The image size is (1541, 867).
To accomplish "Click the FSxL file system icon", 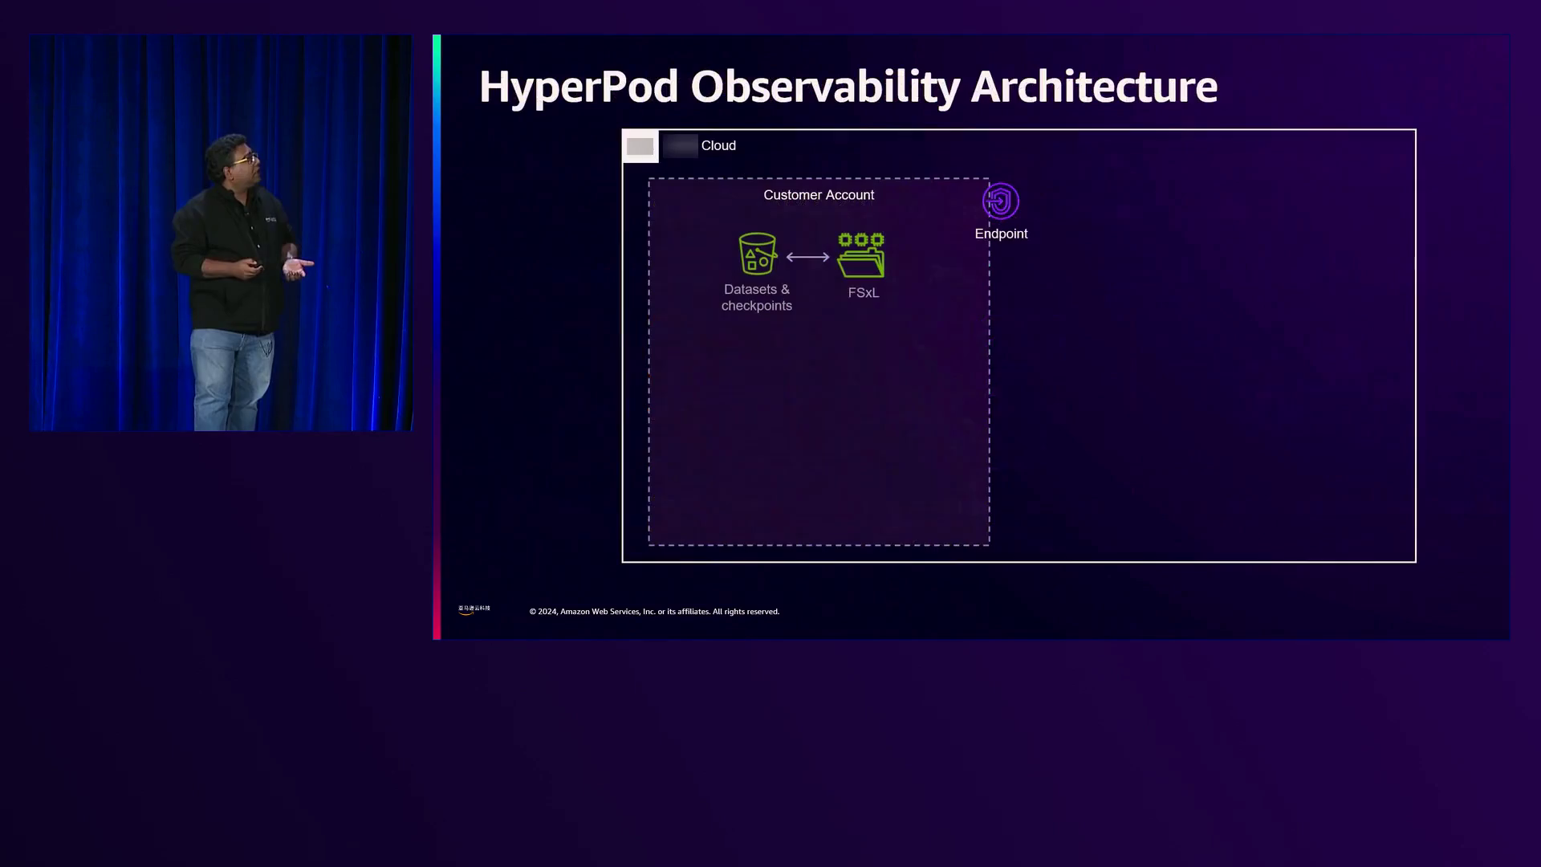I will (861, 255).
